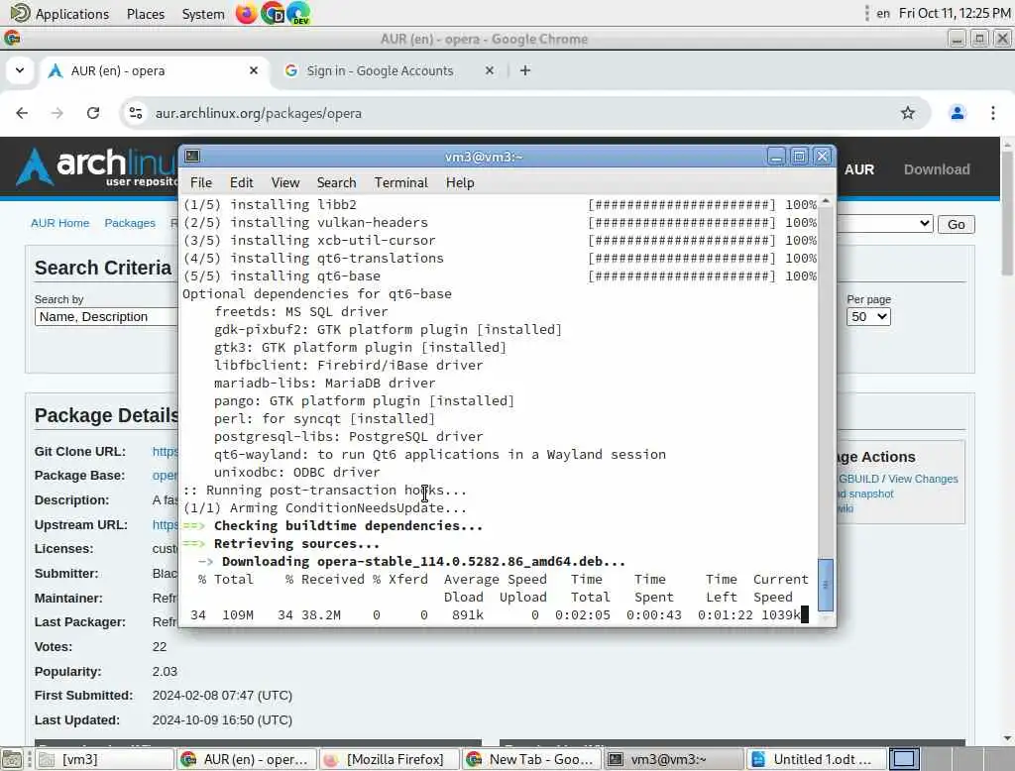Close the 'Sign in - Google Accounts' tab
Screen dimensions: 1015x771
490,70
